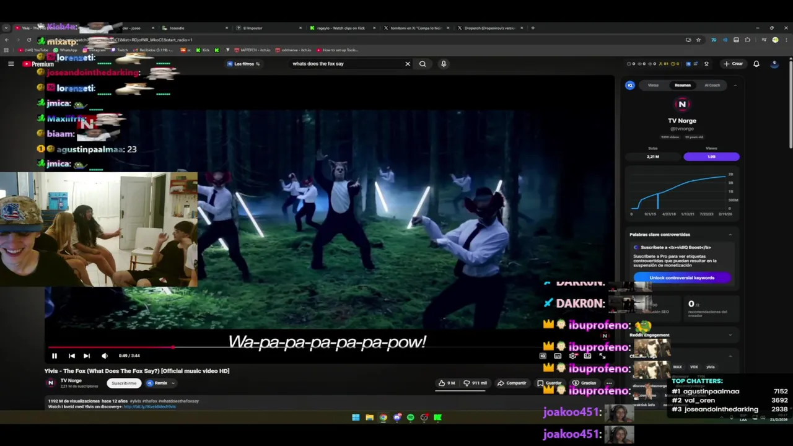The width and height of the screenshot is (793, 446).
Task: Subscribe with the Suscribirme button
Action: (124, 383)
